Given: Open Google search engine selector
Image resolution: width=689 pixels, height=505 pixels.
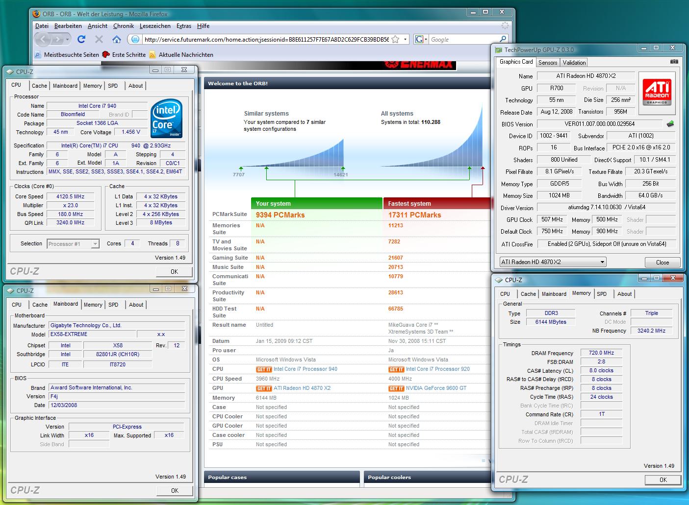Looking at the screenshot, I should tap(421, 39).
